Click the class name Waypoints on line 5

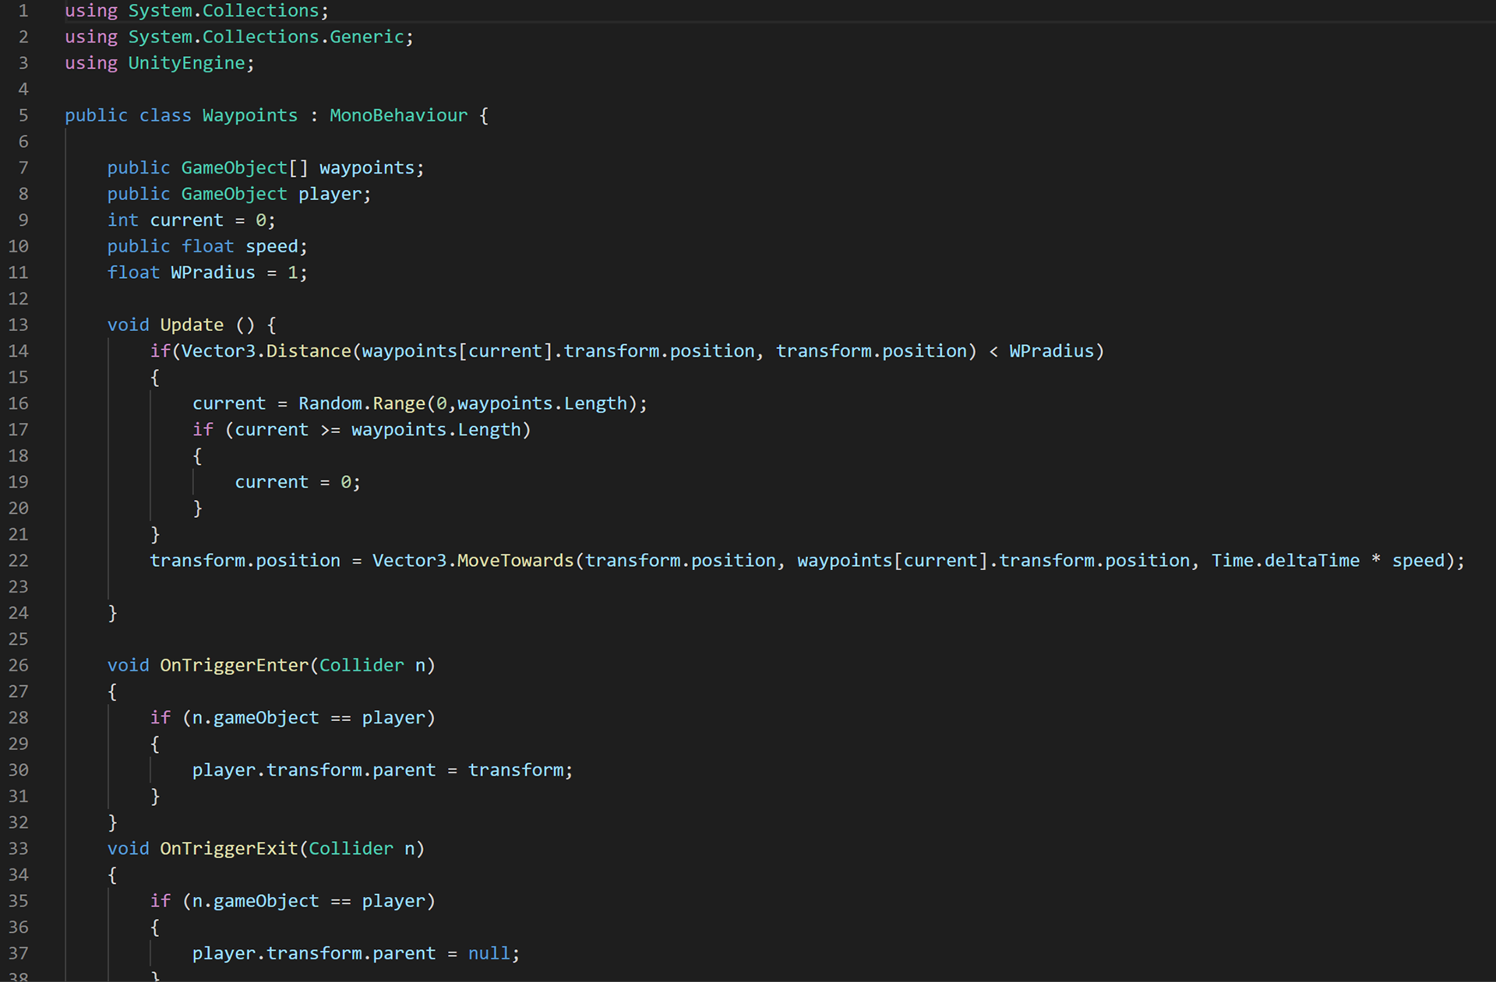coord(249,115)
